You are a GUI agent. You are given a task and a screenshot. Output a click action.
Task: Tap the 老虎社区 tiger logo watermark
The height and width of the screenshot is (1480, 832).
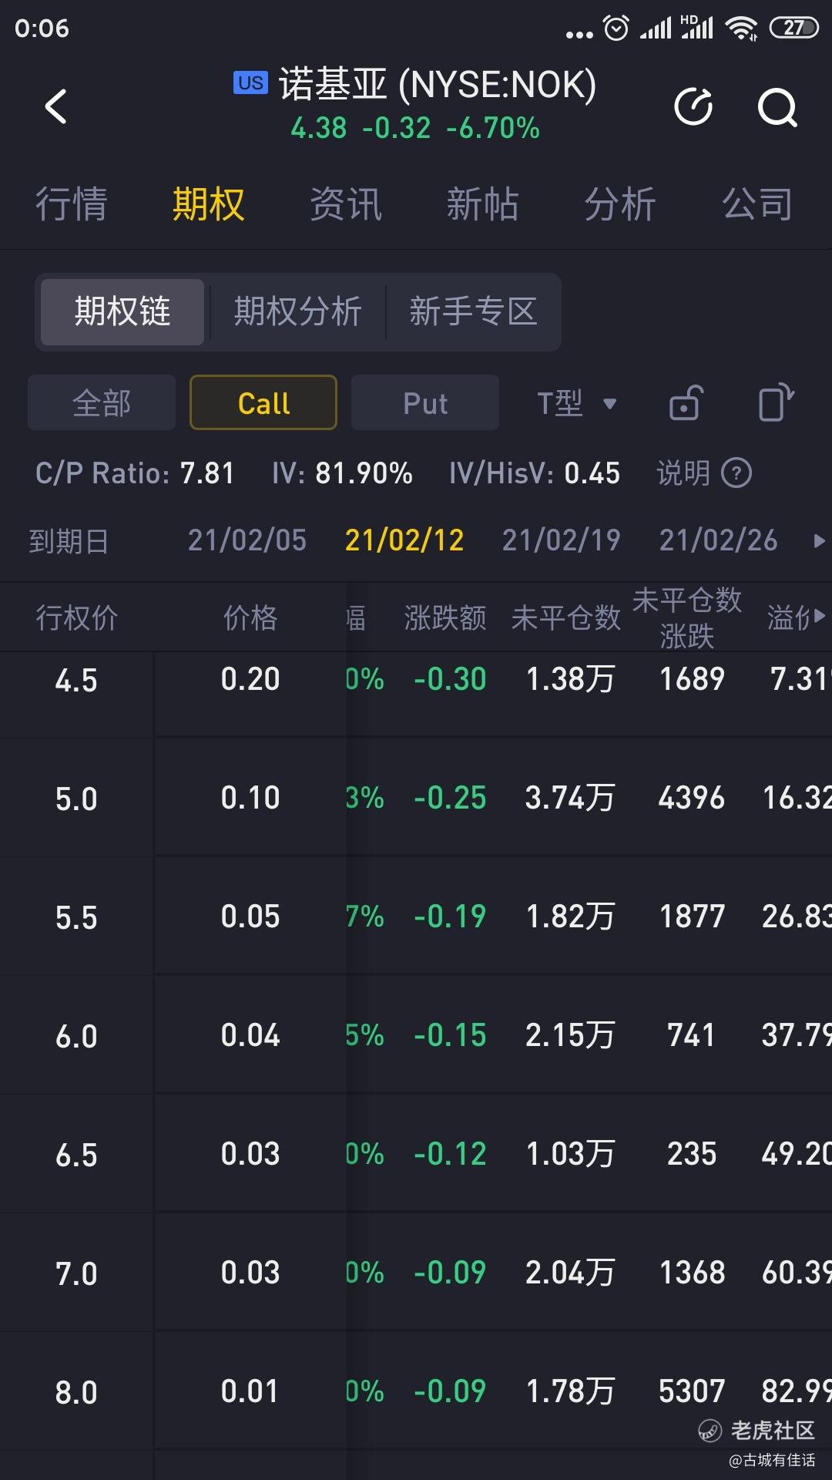[710, 1431]
